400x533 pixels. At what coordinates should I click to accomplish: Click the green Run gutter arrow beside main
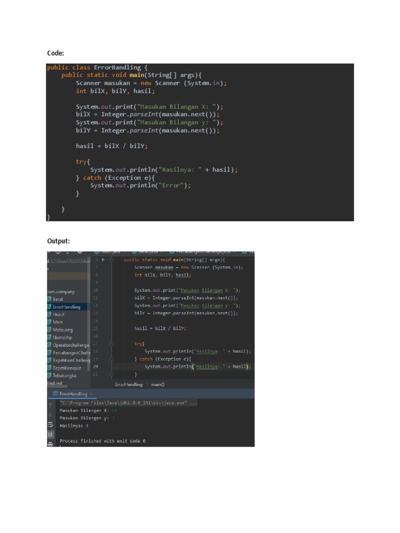(x=103, y=260)
